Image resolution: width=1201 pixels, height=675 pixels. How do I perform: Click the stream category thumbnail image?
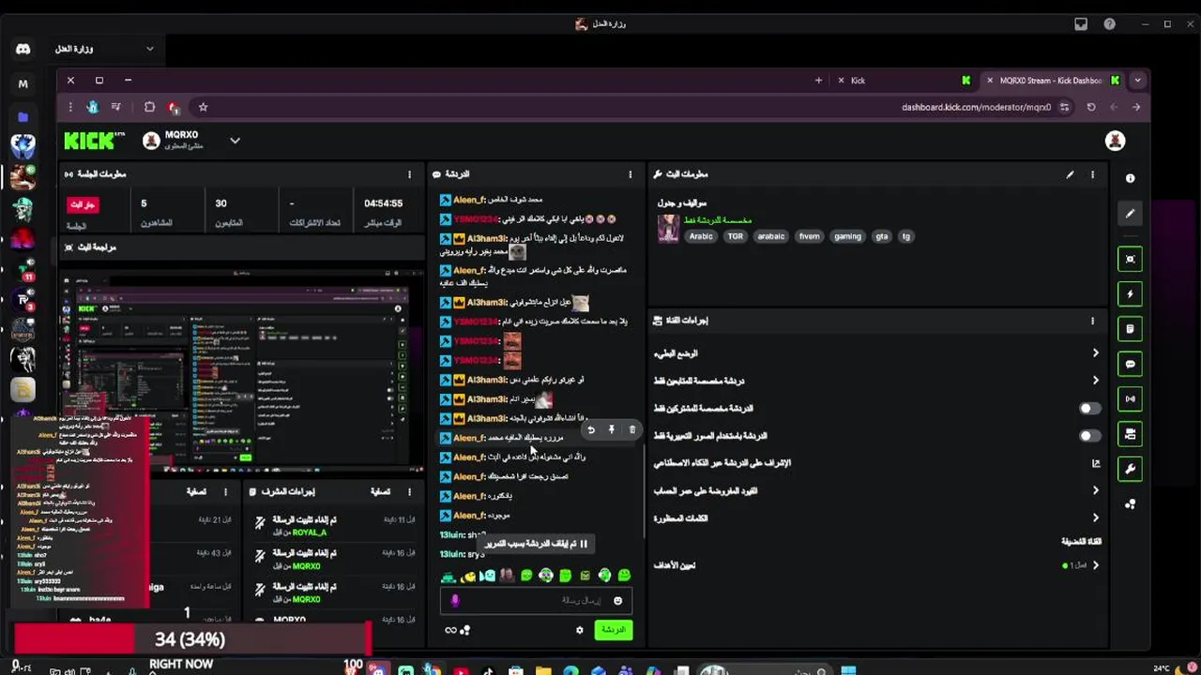pos(668,229)
